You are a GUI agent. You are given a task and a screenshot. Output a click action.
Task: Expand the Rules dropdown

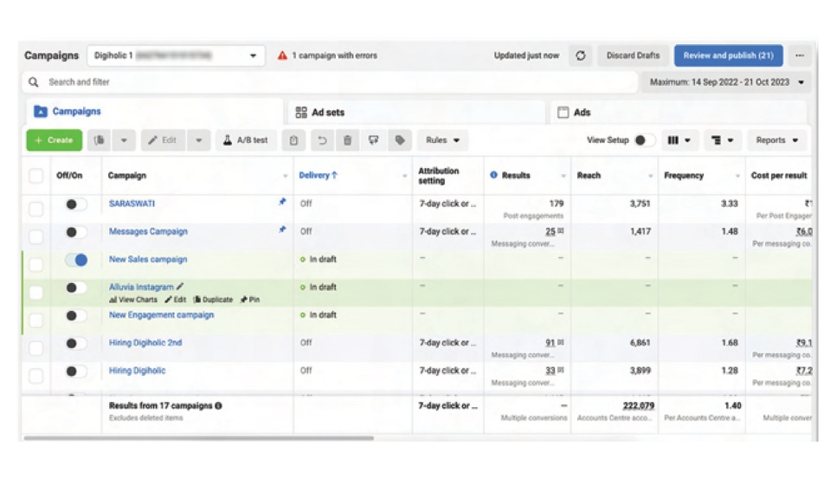(442, 140)
